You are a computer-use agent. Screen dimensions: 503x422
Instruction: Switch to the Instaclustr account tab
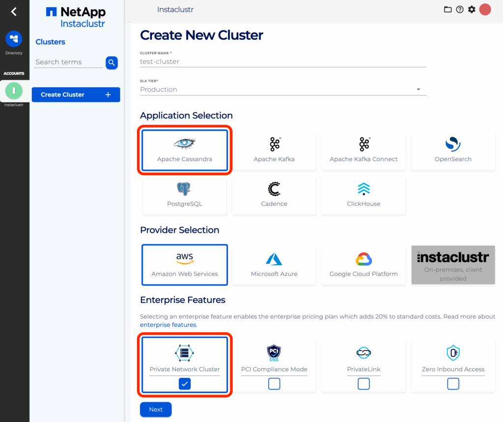[x=14, y=91]
